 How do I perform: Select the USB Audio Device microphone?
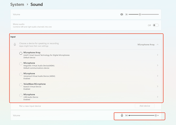coord(21,95)
